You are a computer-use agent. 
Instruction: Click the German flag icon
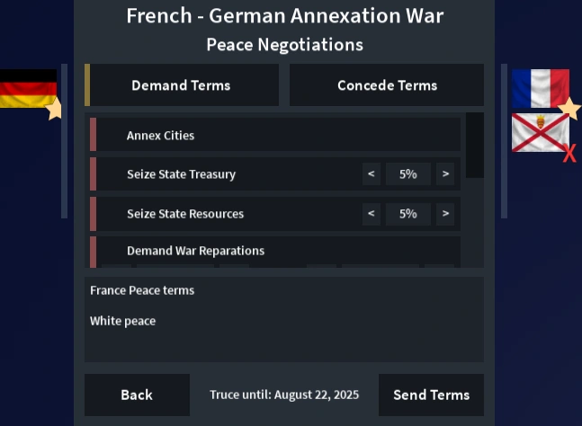click(x=25, y=88)
